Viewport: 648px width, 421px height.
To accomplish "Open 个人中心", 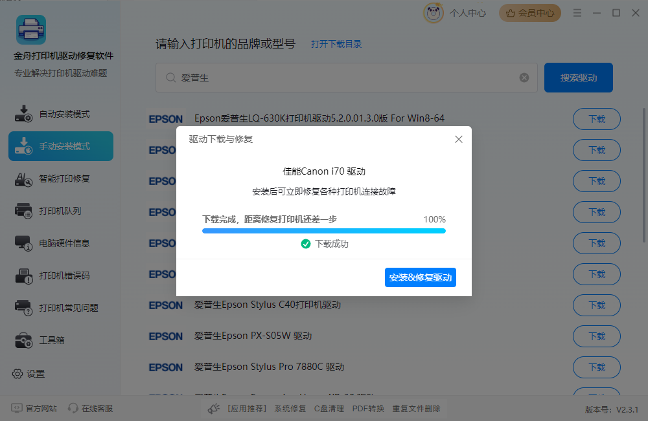I will point(468,13).
